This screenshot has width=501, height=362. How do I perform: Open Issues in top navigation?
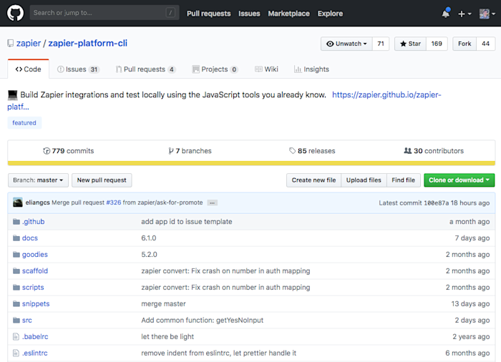[249, 14]
